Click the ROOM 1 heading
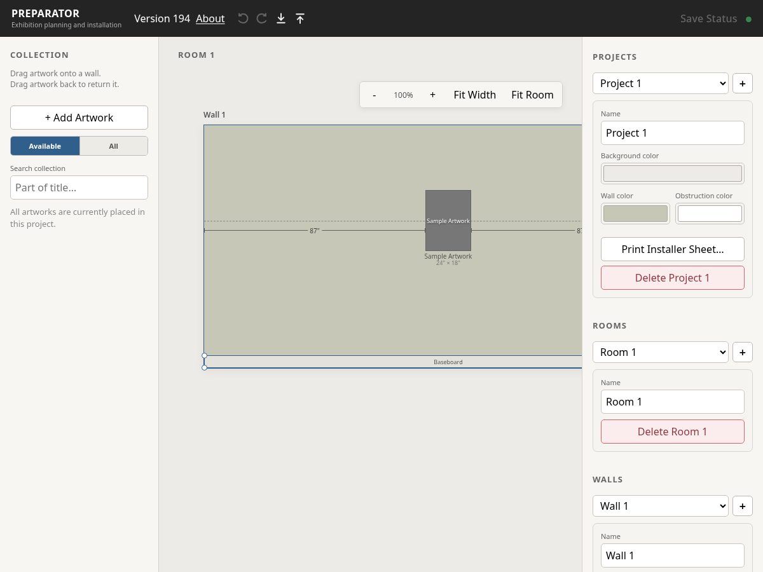Screen dimensions: 763x572 [x=196, y=55]
